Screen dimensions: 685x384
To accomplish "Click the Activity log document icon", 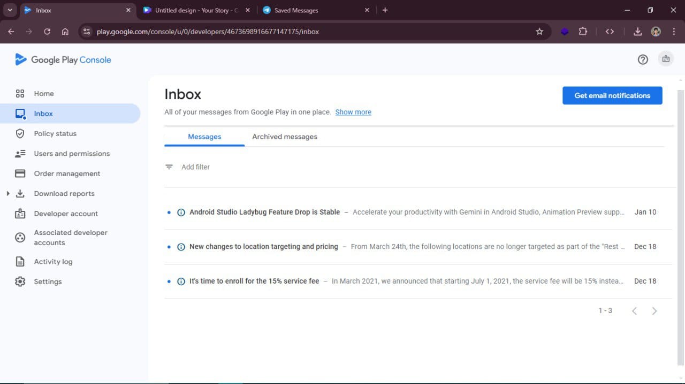I will click(x=20, y=262).
